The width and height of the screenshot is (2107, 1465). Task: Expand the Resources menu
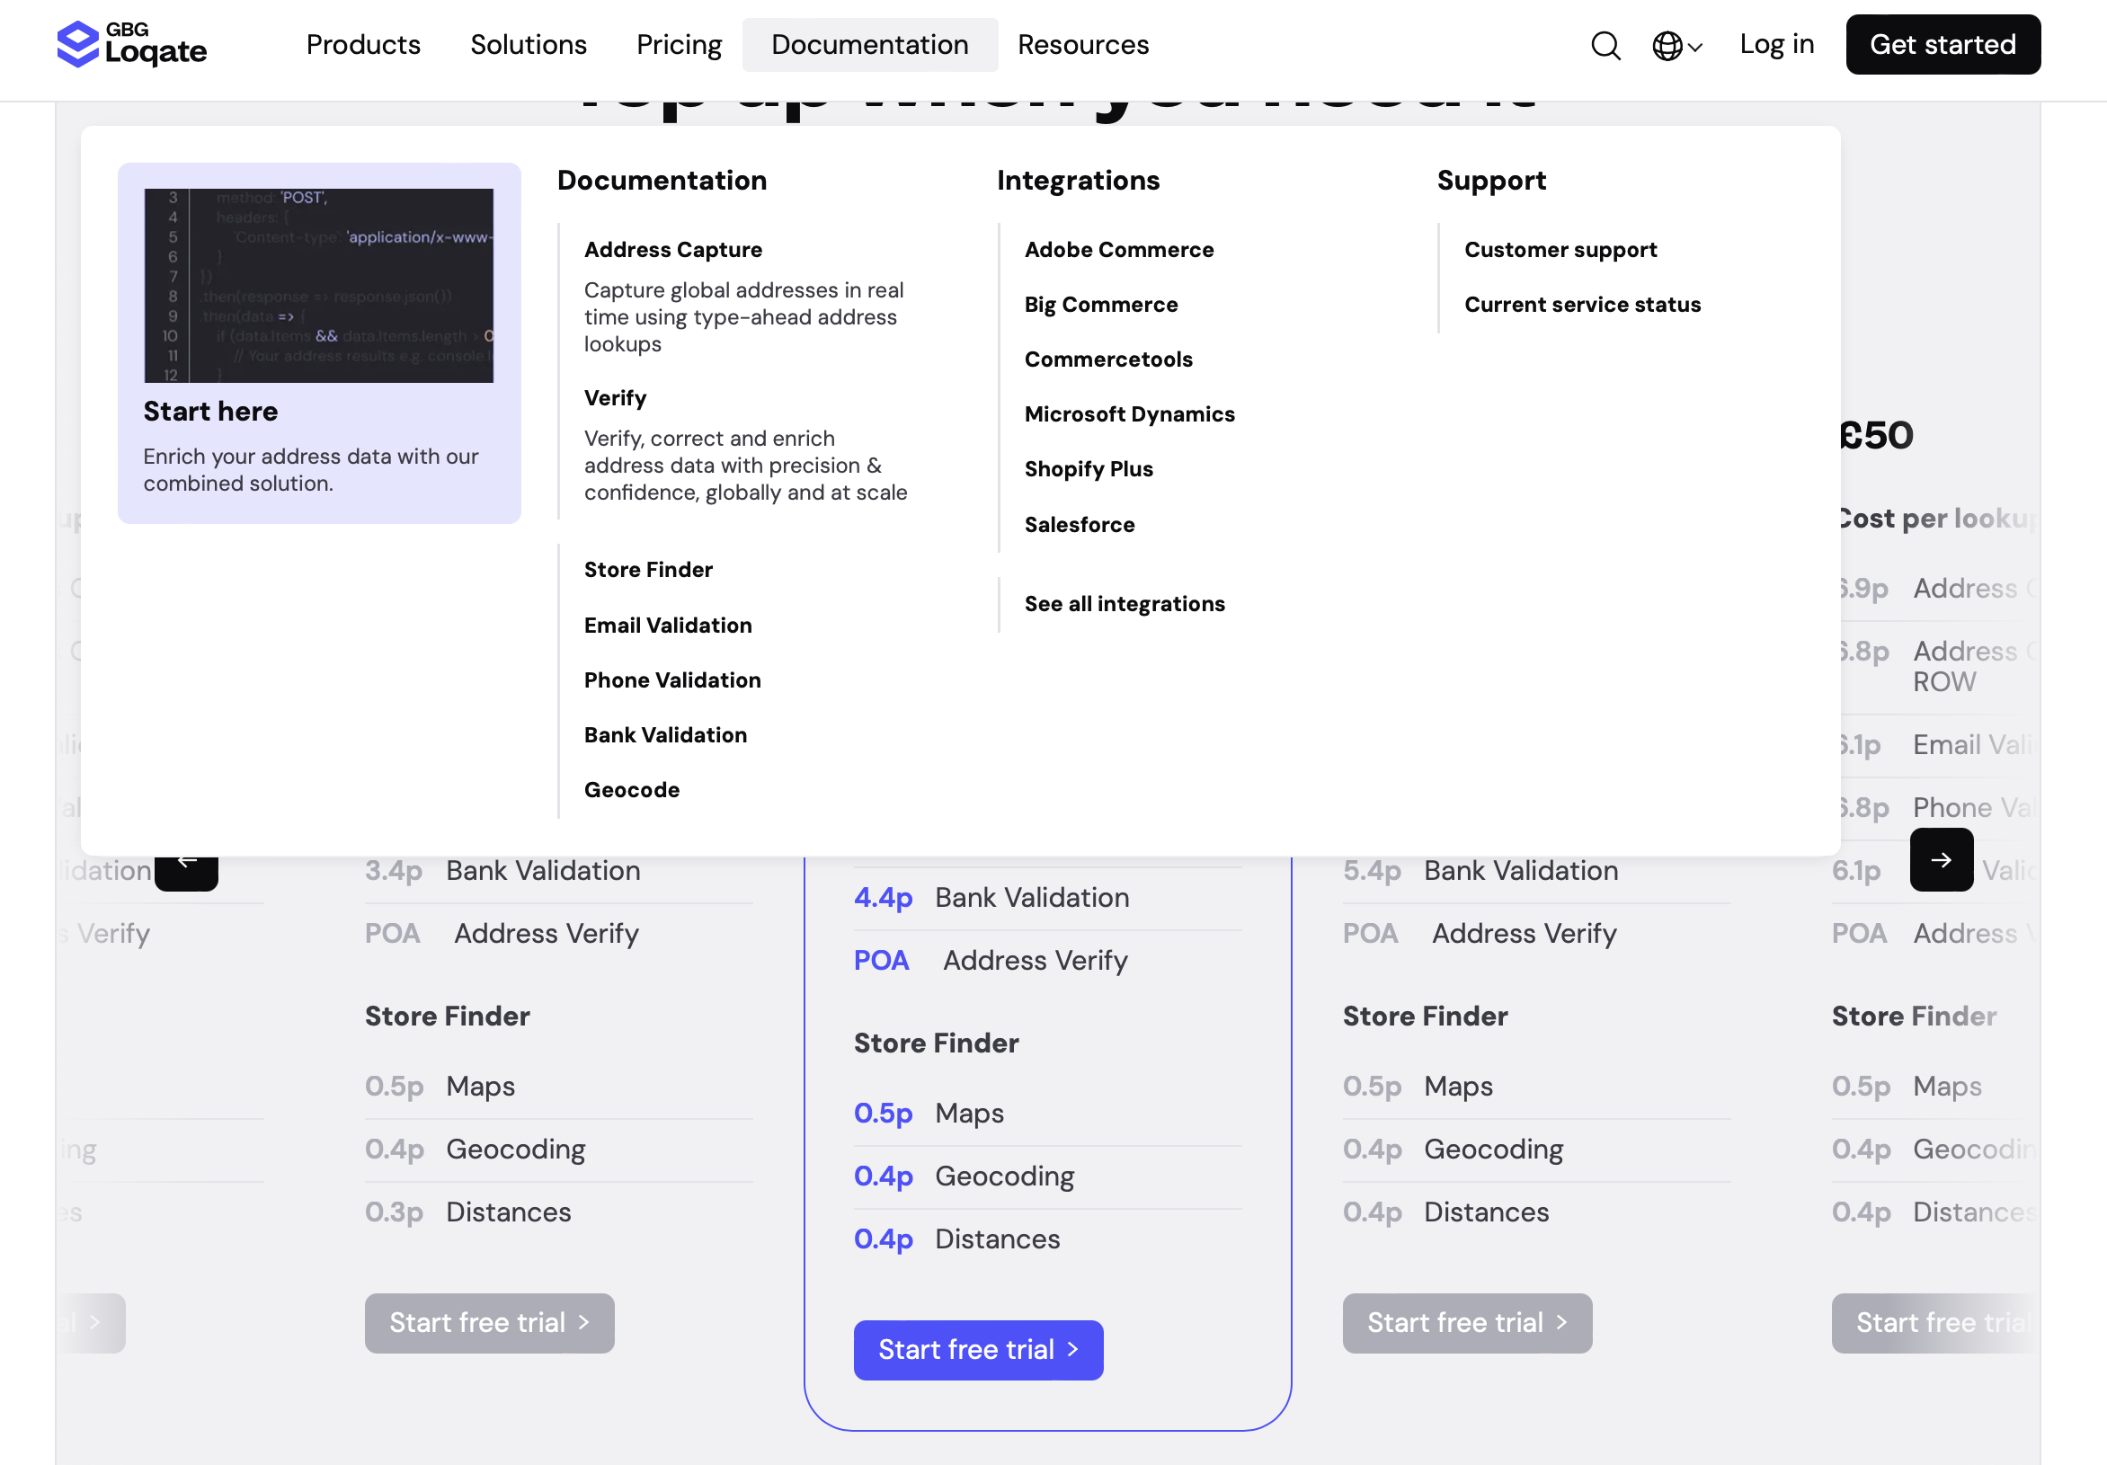[1082, 45]
